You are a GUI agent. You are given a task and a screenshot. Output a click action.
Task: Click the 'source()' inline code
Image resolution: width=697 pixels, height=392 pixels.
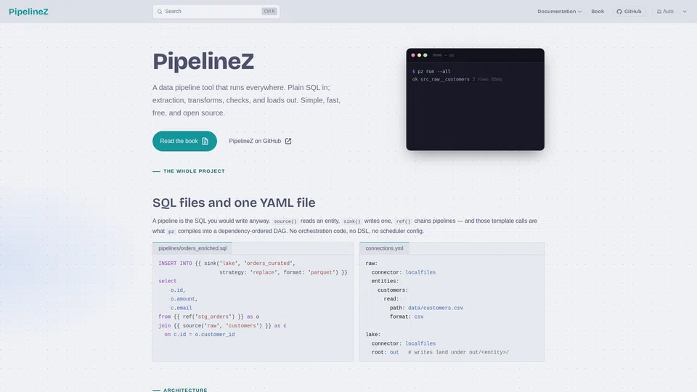[285, 221]
